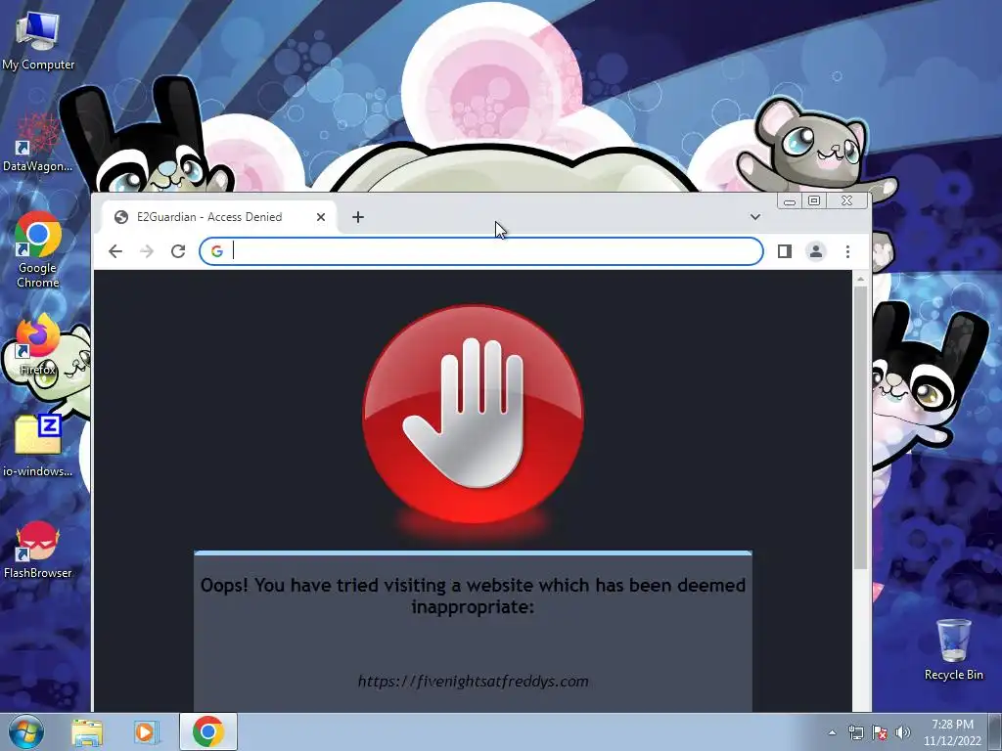This screenshot has width=1002, height=751.
Task: Select the Google Chrome desktop shortcut
Action: [x=38, y=250]
